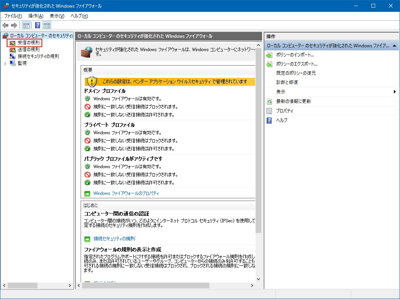Screen dimensions: 400x299
Task: Click the コンピューター間の通信の認証 heading
Action: [x=117, y=214]
